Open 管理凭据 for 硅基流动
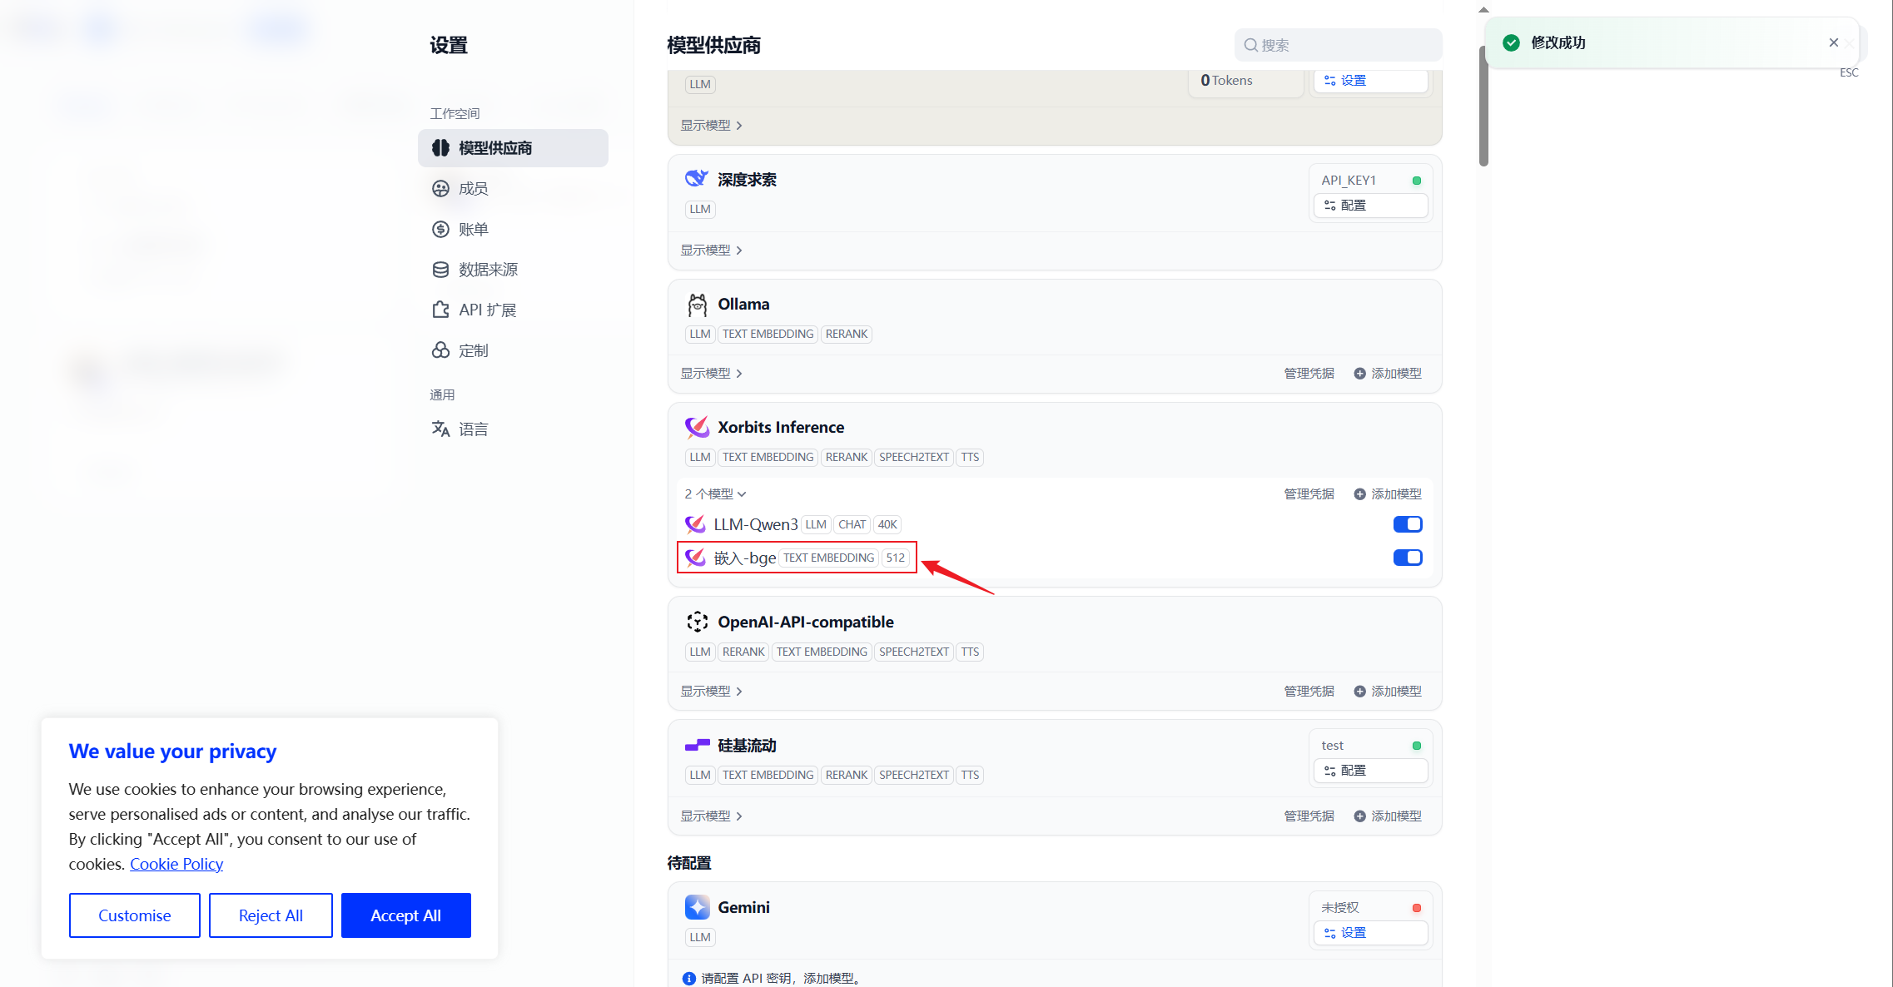The image size is (1893, 987). (1309, 816)
